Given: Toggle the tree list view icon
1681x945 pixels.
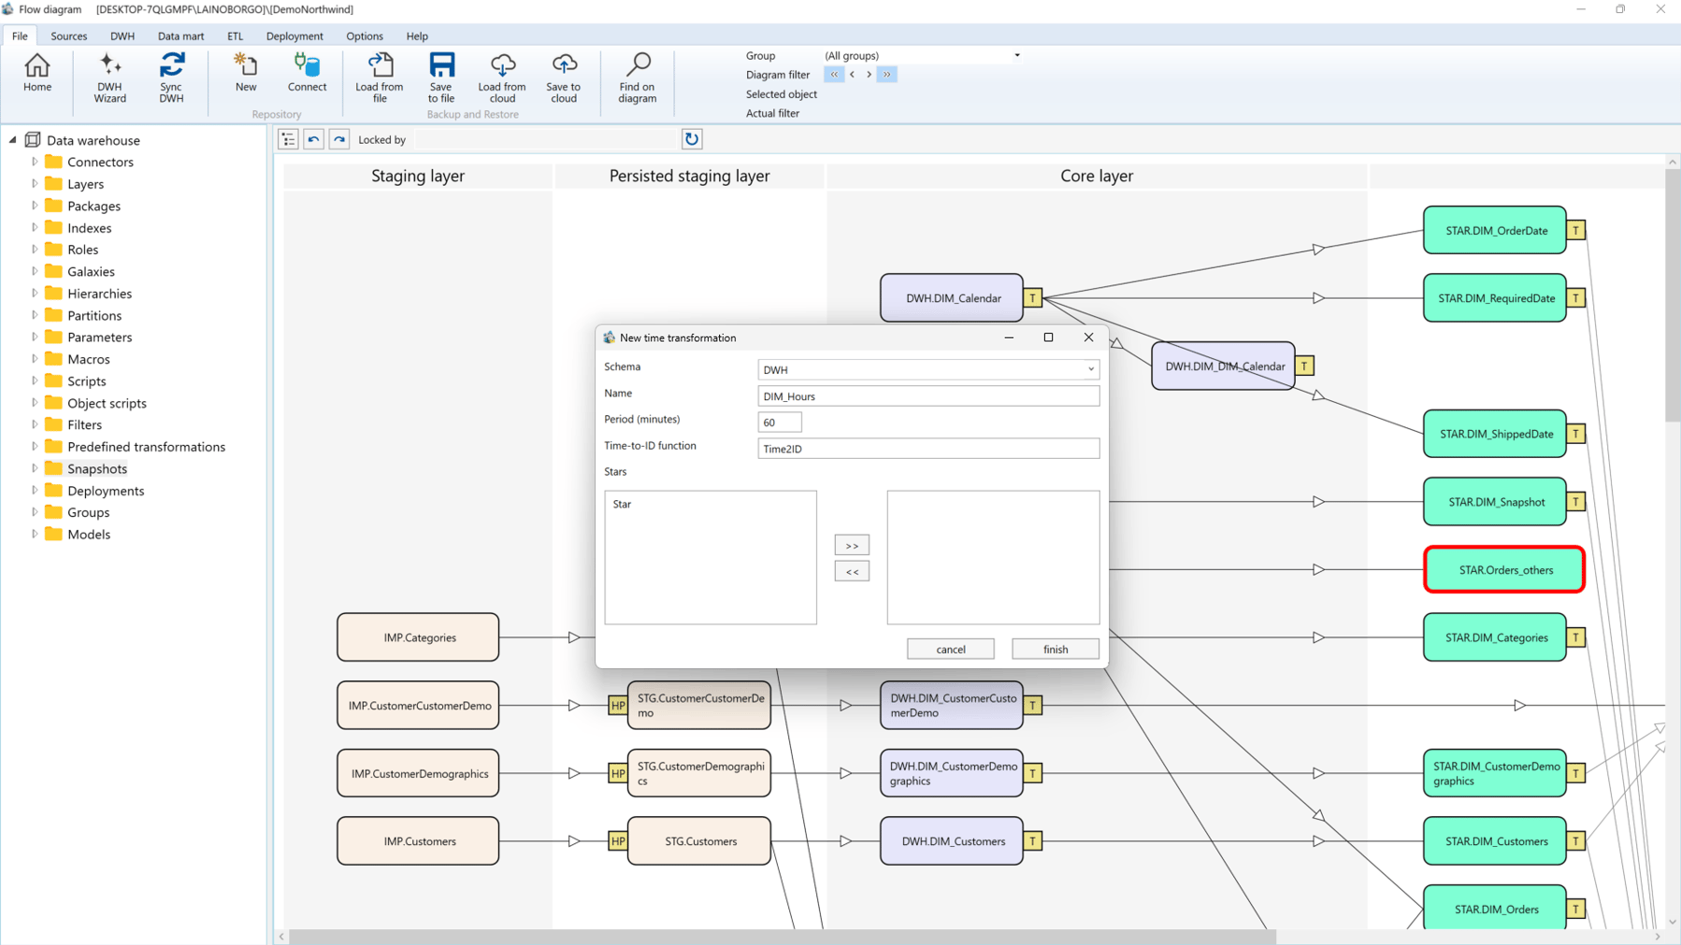Looking at the screenshot, I should (288, 139).
